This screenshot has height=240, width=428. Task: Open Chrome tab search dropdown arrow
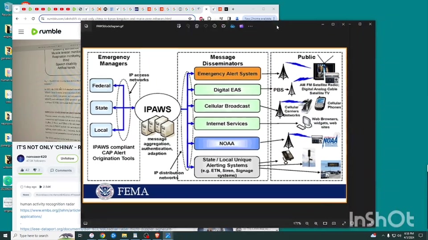coord(16,9)
